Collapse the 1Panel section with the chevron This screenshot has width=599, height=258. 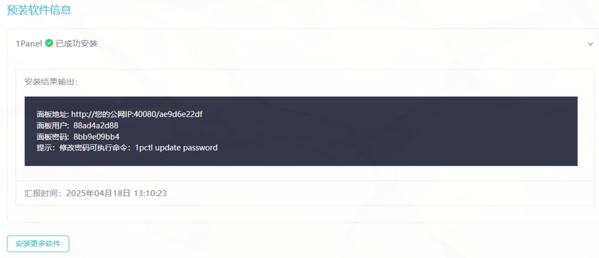pos(590,44)
